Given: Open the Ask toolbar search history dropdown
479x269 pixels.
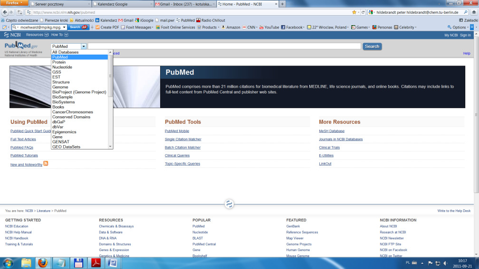Looking at the screenshot, I should (x=64, y=27).
